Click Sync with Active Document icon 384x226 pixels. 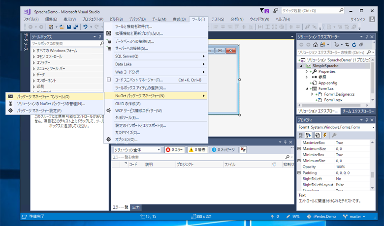(x=347, y=45)
